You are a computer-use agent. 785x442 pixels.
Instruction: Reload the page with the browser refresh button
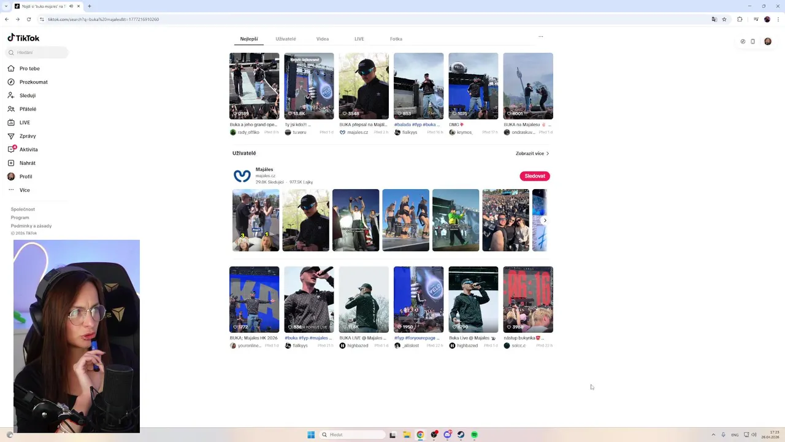click(x=28, y=19)
